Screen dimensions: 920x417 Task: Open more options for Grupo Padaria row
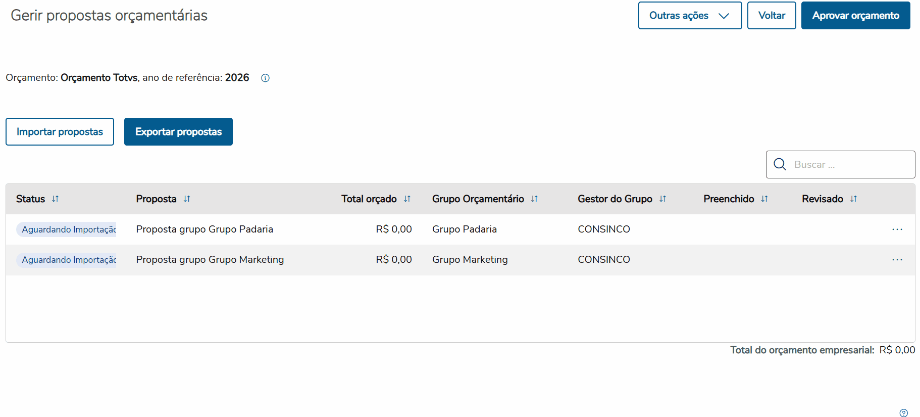pos(897,229)
